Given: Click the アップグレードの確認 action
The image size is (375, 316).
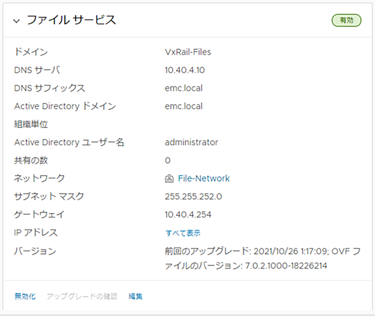Looking at the screenshot, I should point(82,296).
